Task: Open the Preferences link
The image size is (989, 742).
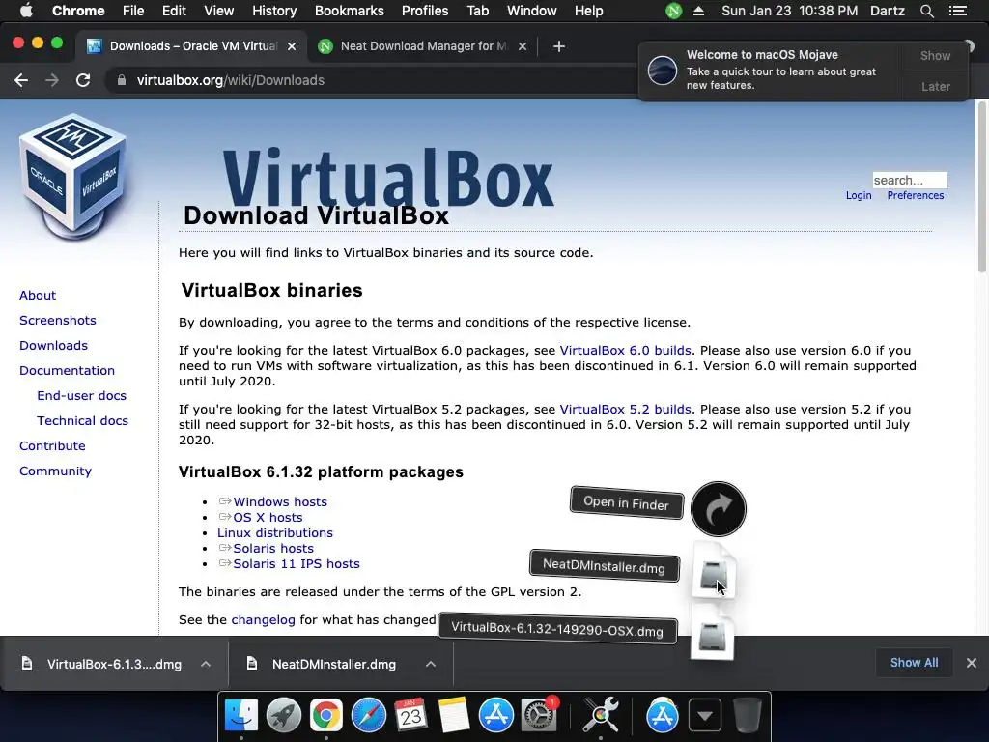Action: coord(916,195)
